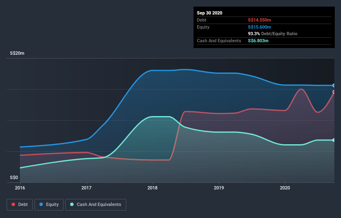Click the S$0 y-axis label
This screenshot has width=341, height=218.
pos(14,177)
